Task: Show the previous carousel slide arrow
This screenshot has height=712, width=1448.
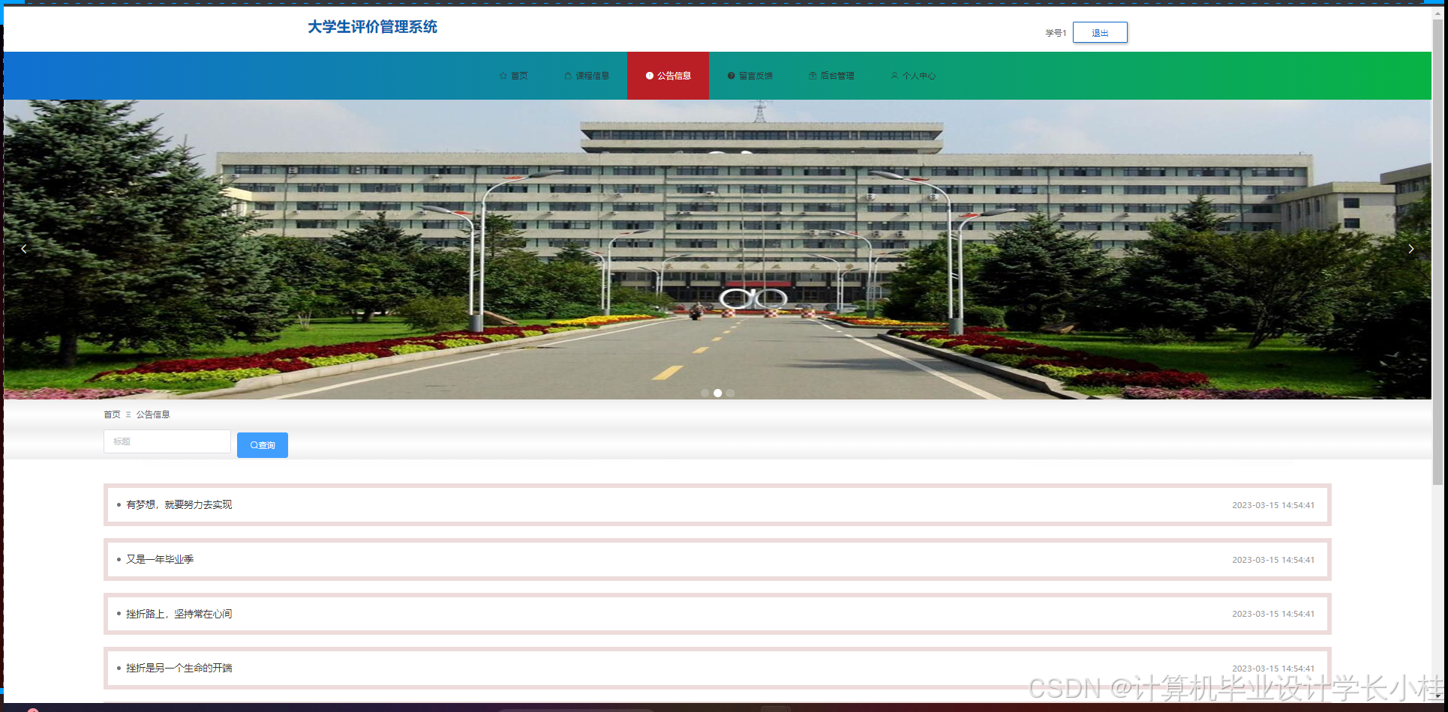Action: 24,249
